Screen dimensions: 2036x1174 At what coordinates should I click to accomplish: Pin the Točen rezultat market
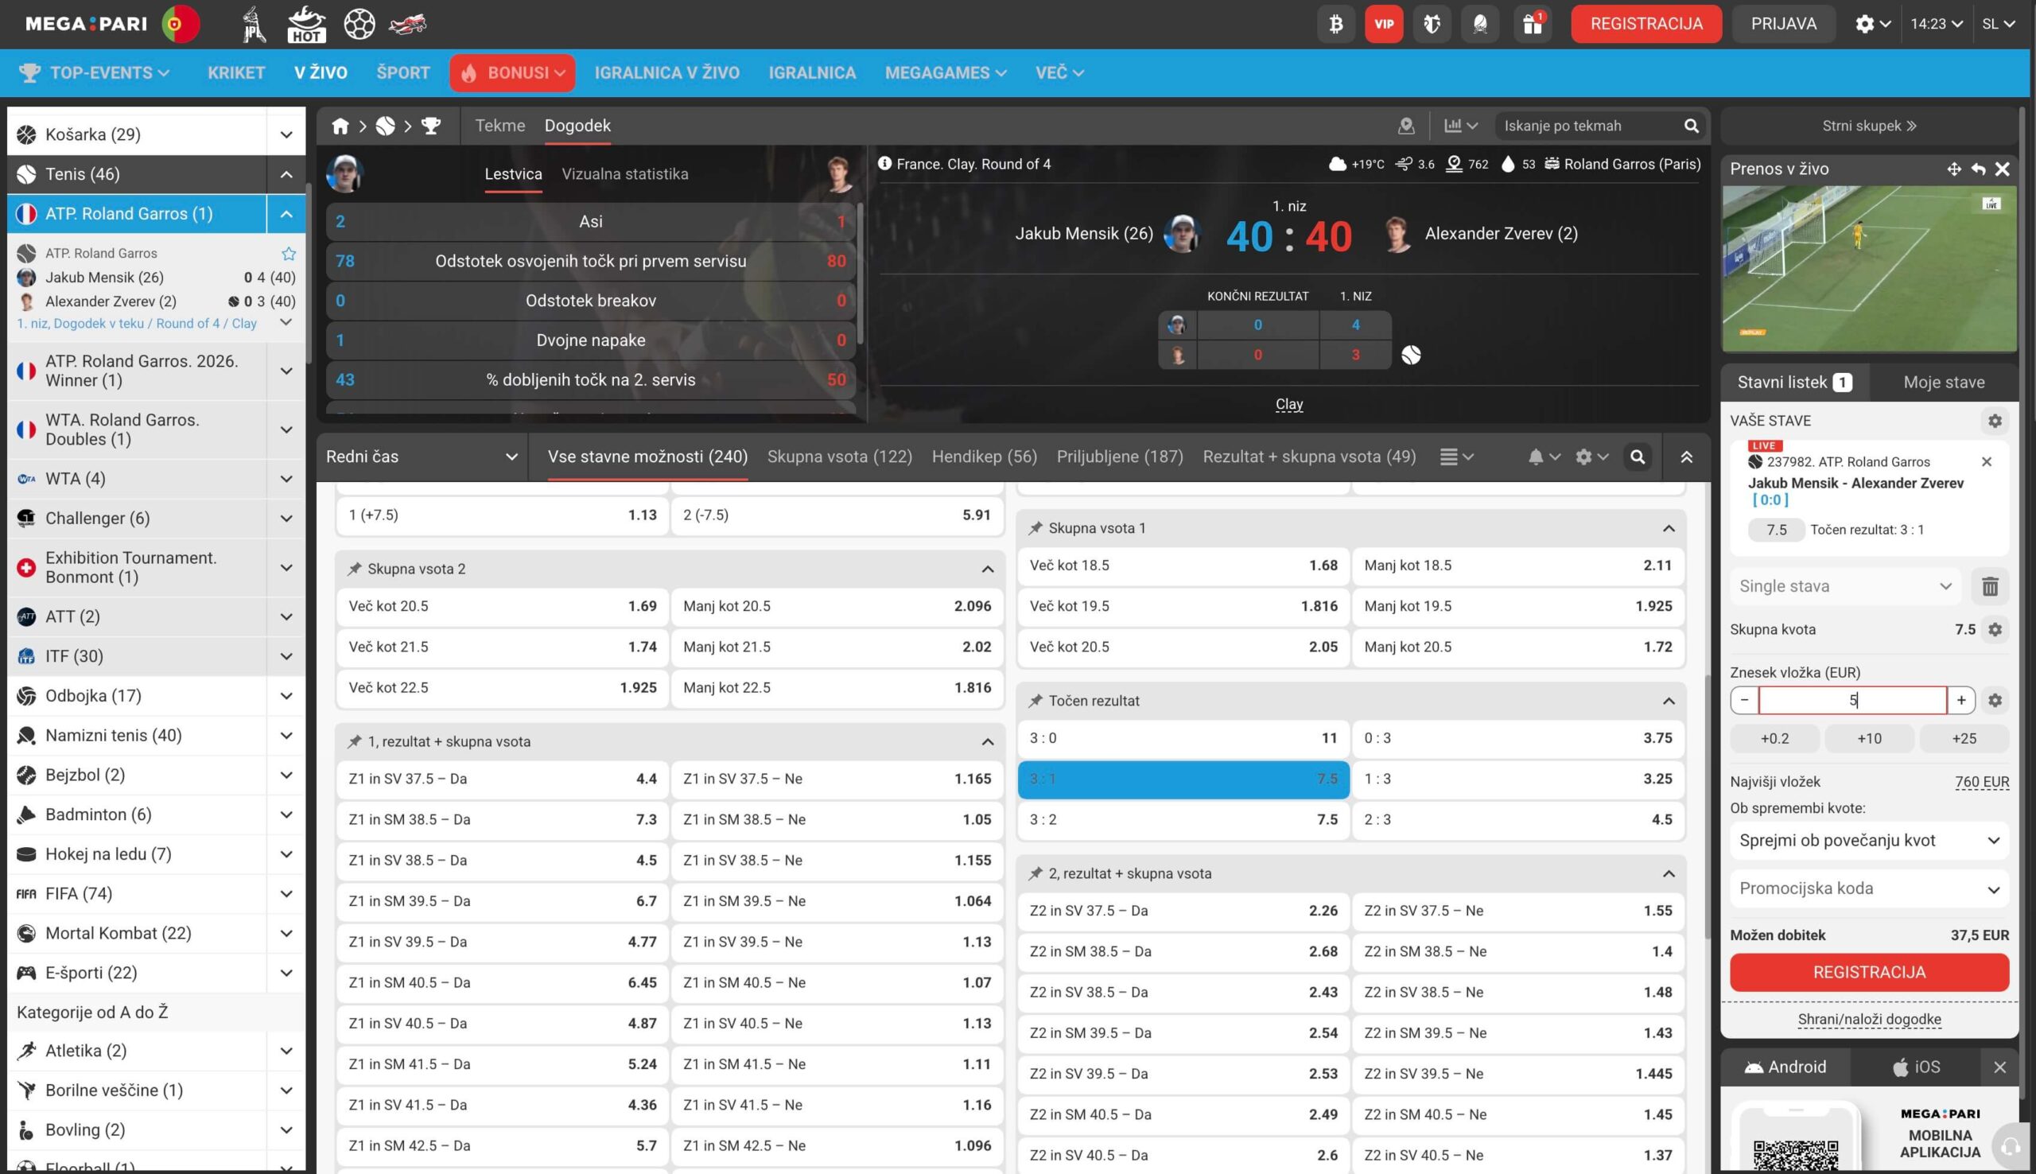(1035, 702)
